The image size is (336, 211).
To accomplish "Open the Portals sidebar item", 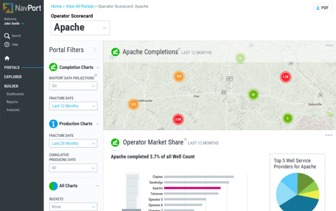I will click(12, 68).
